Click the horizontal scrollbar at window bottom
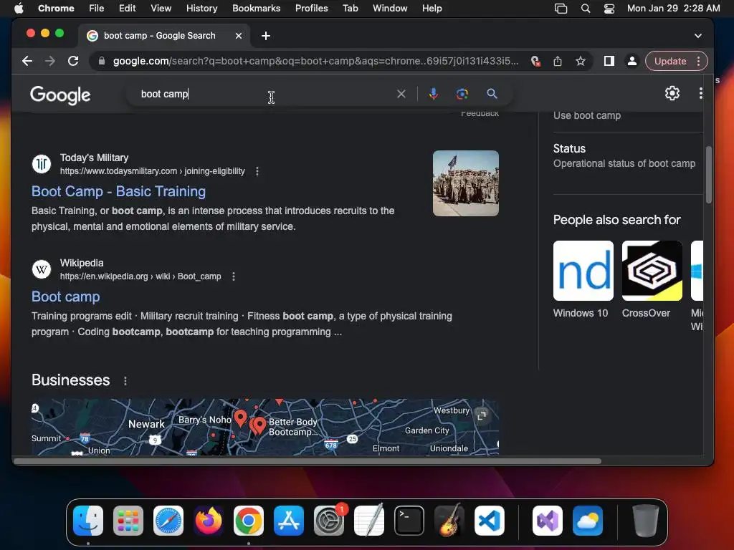734x550 pixels. 308,462
